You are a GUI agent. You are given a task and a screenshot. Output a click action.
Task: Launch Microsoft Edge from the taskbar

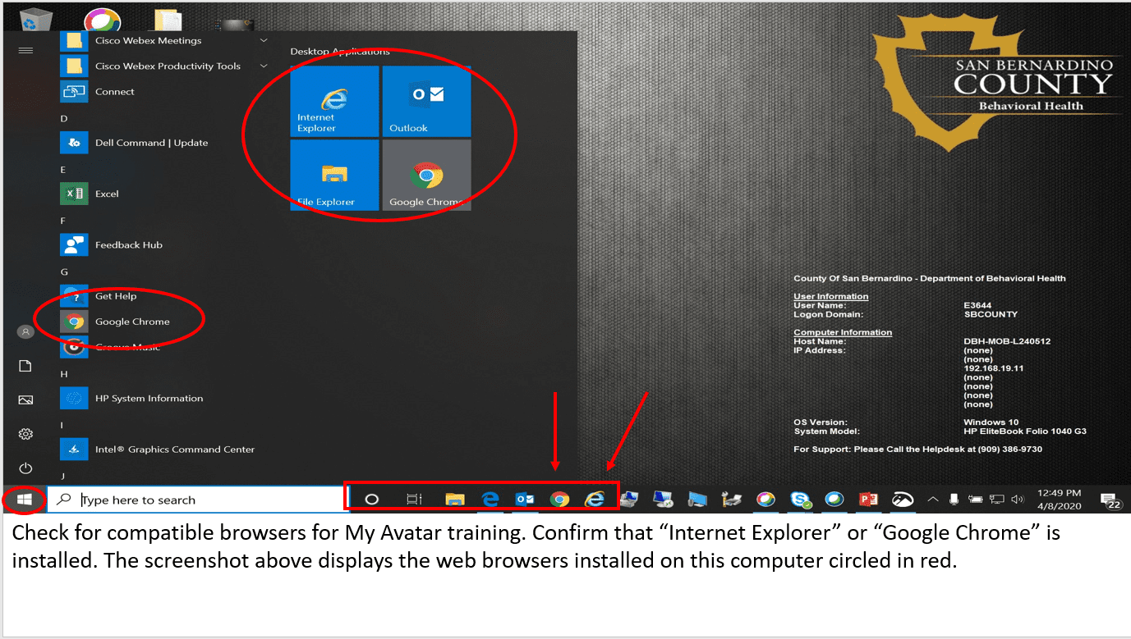point(490,500)
